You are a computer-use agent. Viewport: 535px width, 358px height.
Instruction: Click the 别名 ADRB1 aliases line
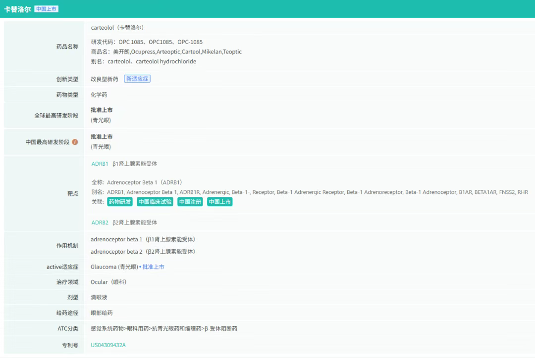point(310,192)
